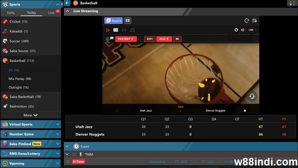
Task: Click the odds indicator icon at top right
Action: click(x=292, y=3)
